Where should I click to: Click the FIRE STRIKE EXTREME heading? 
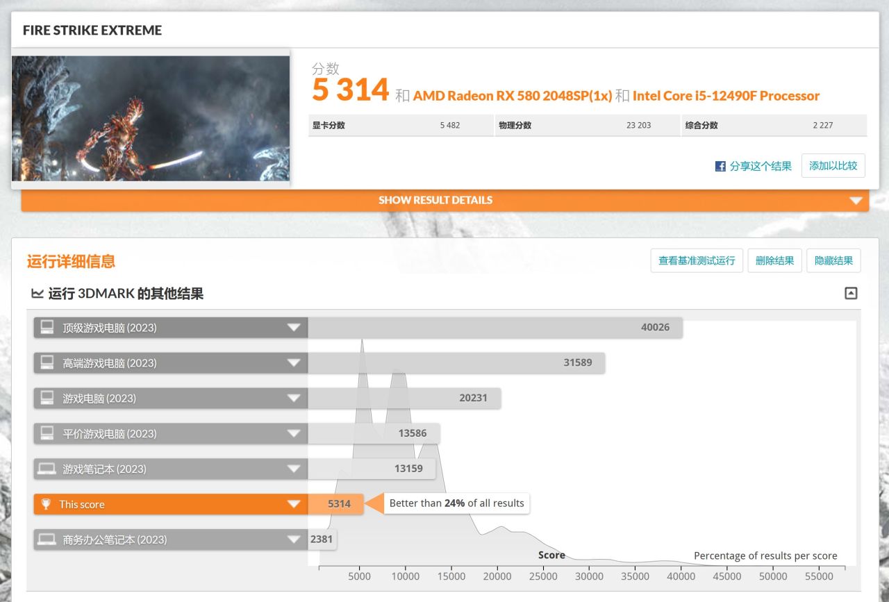pos(92,31)
